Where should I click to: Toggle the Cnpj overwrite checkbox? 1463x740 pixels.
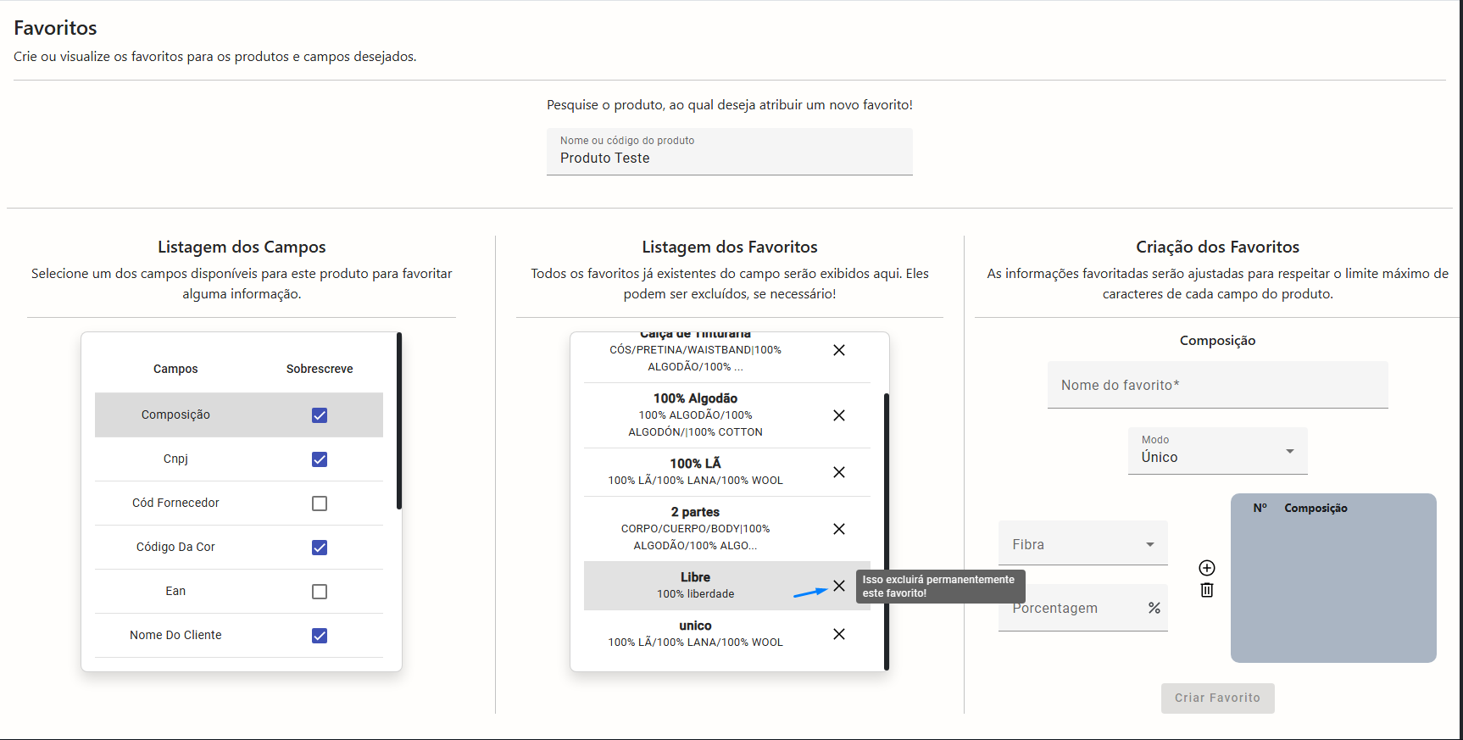pos(320,459)
